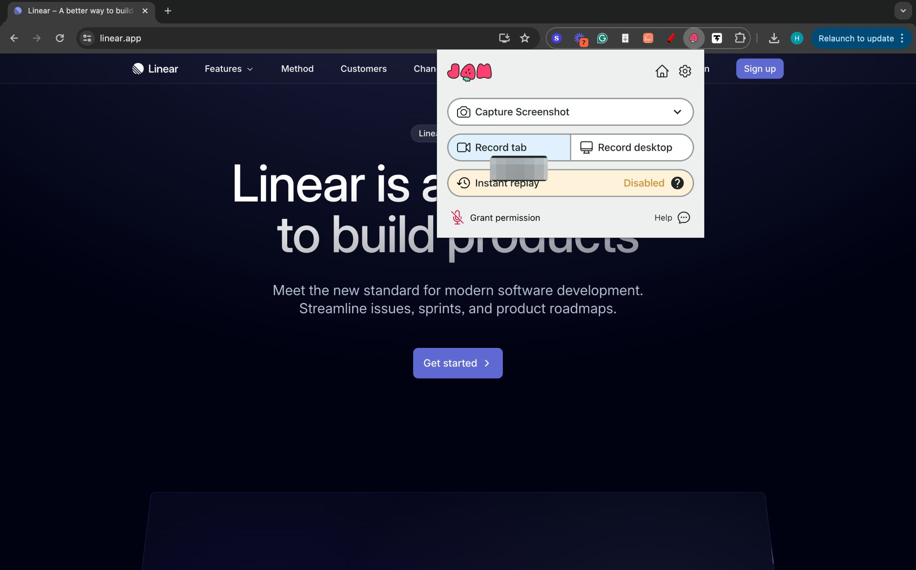Screen dimensions: 916x570
Task: Click Capture Screenshot button
Action: [x=570, y=112]
